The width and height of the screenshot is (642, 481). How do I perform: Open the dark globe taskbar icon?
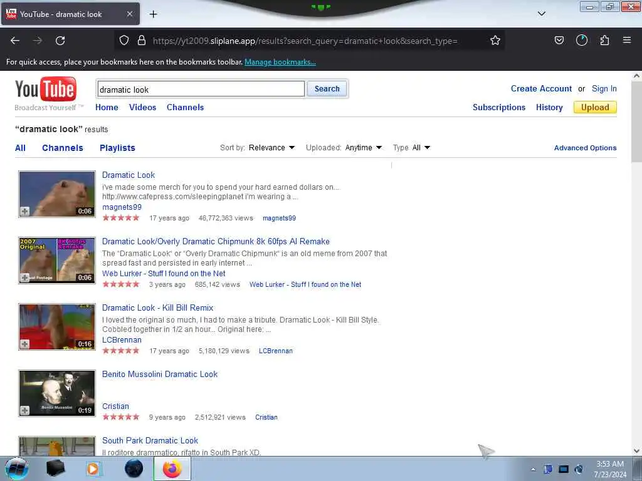point(134,468)
